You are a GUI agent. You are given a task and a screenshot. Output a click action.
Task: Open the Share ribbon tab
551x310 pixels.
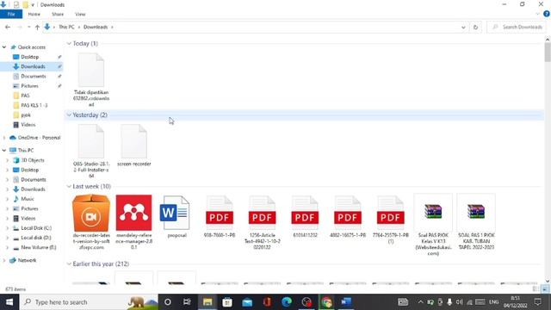(58, 14)
